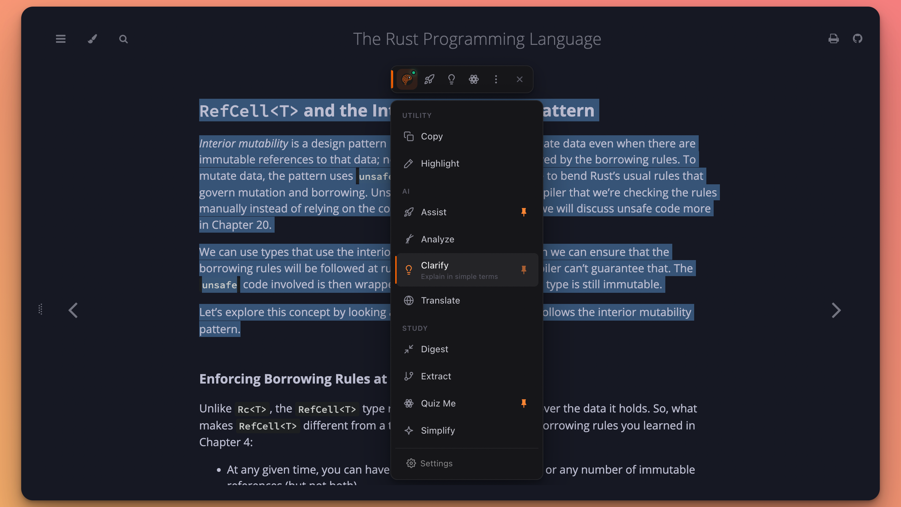
Task: Choose Digest in the Study section
Action: coord(435,349)
